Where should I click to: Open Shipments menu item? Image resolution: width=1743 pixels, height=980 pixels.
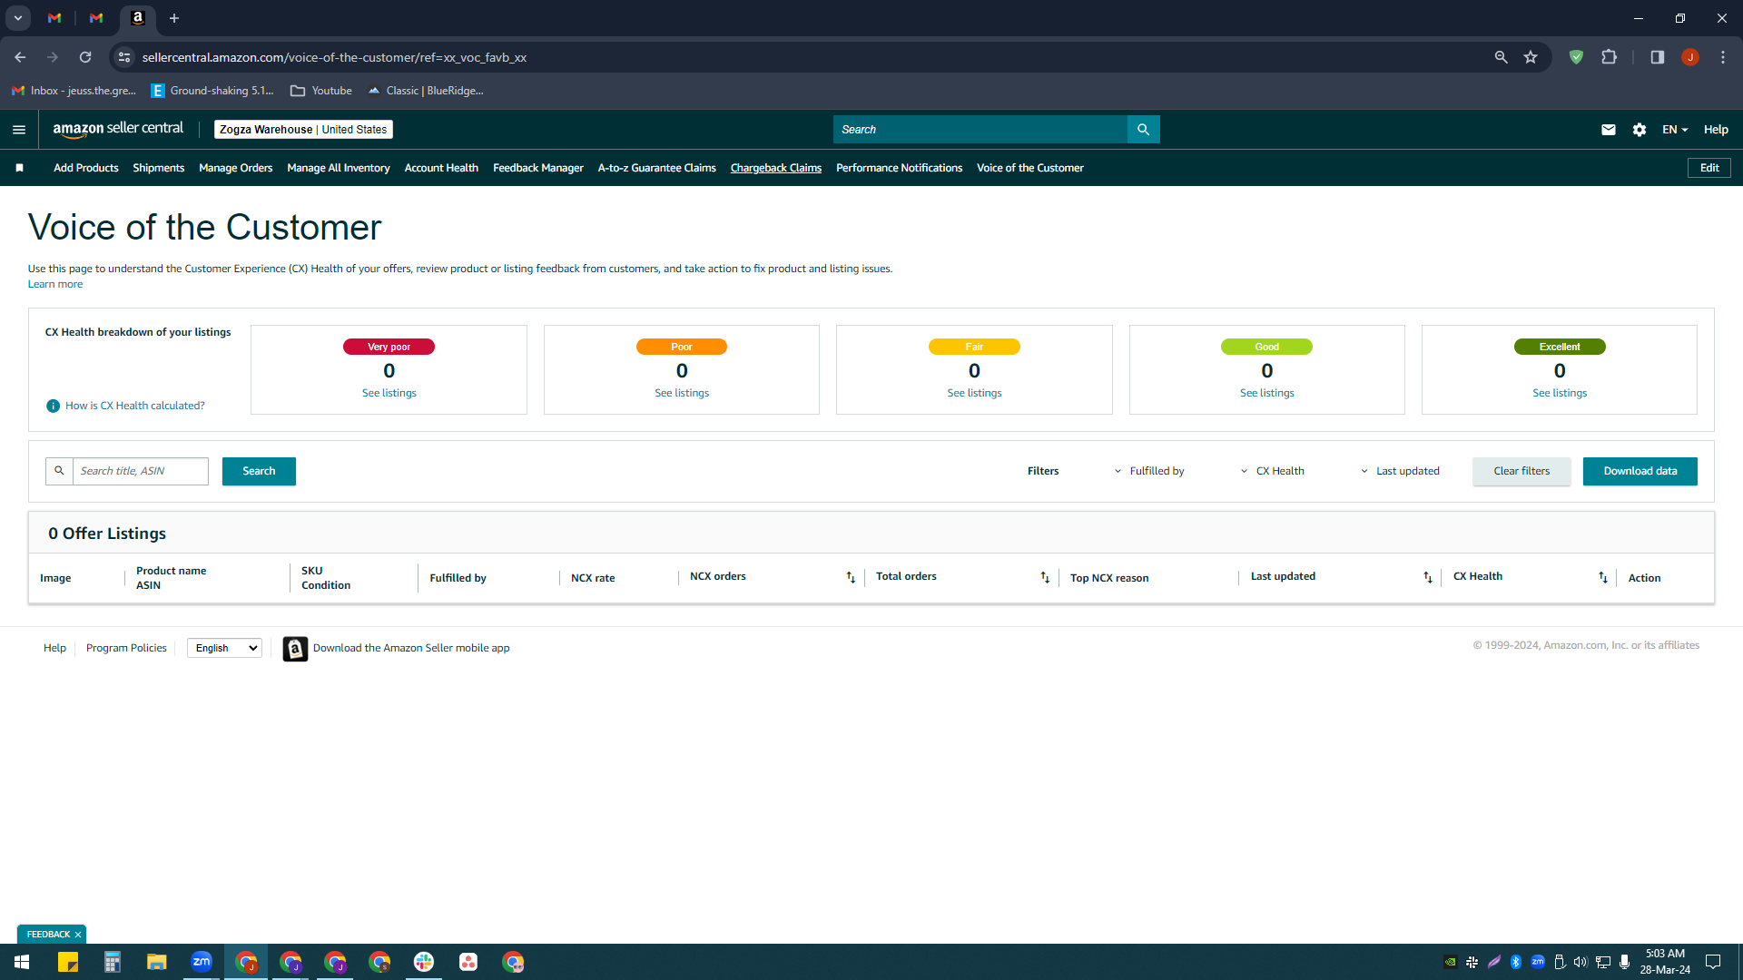click(159, 168)
